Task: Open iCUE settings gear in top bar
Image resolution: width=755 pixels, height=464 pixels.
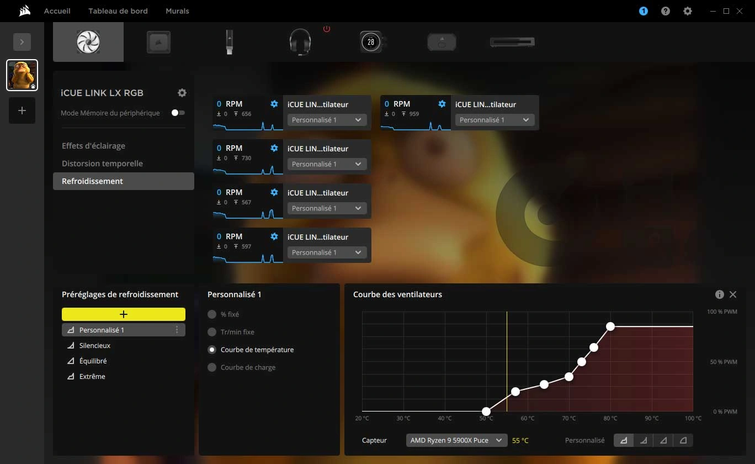Action: click(x=688, y=11)
